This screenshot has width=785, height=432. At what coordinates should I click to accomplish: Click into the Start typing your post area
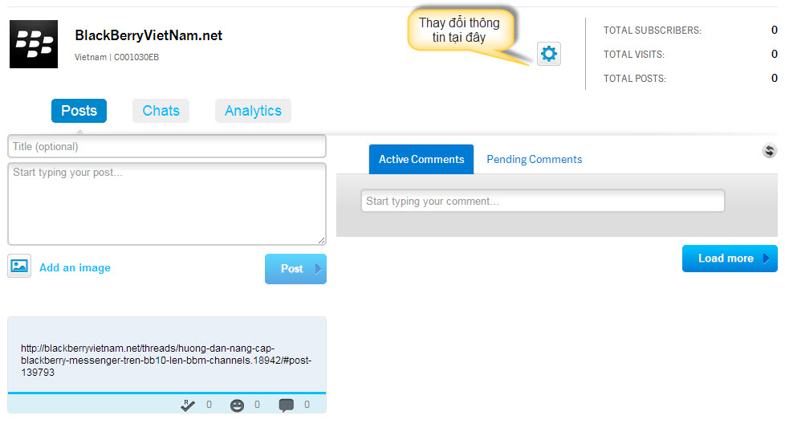tap(167, 204)
